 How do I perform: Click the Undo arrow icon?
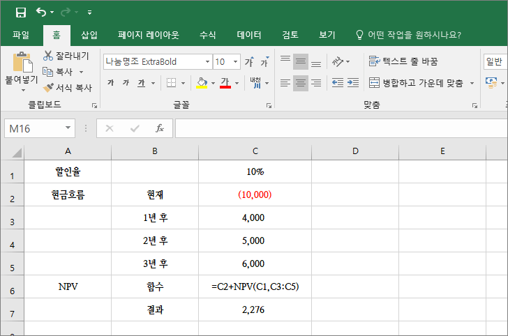pyautogui.click(x=41, y=13)
